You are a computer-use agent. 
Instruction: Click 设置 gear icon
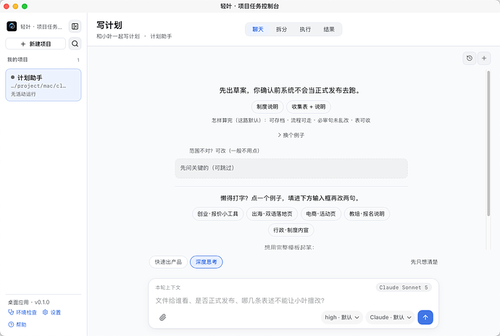coord(45,312)
